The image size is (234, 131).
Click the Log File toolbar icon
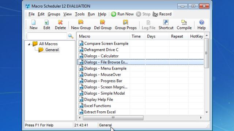point(148,25)
